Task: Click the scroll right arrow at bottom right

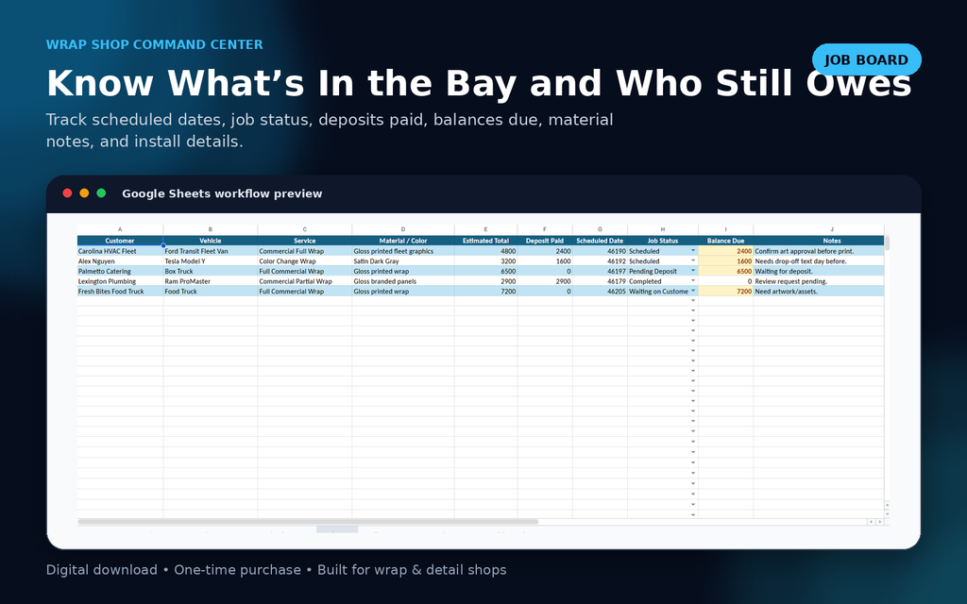Action: click(x=880, y=522)
